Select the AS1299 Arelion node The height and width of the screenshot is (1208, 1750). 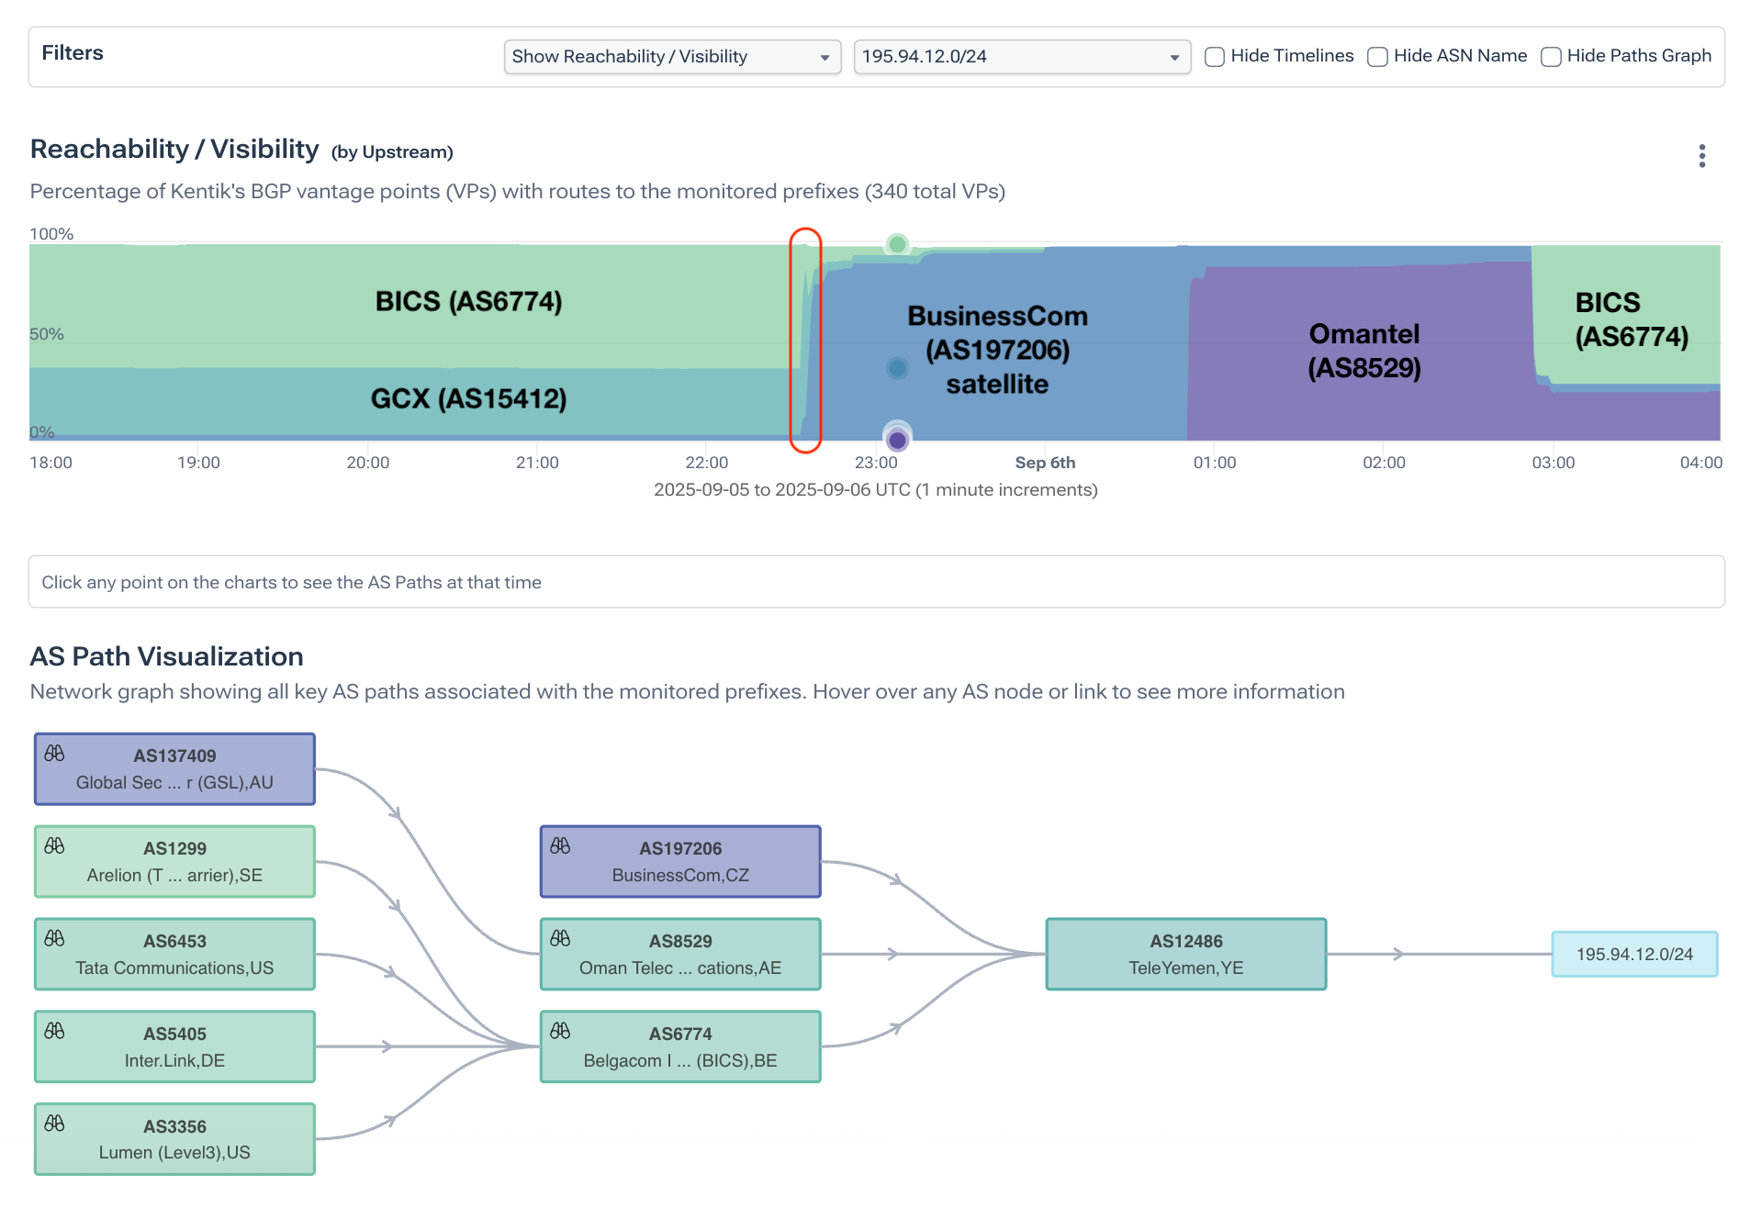pyautogui.click(x=174, y=862)
